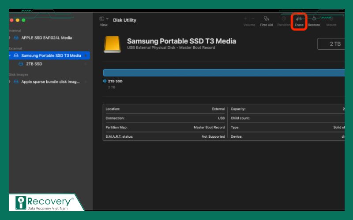Collapse the Samsung Portable SSD T3 Media entry

point(10,55)
